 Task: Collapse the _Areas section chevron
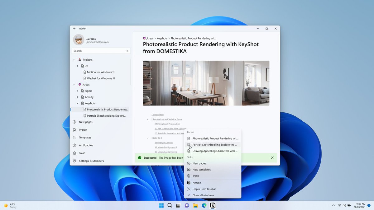tap(74, 85)
